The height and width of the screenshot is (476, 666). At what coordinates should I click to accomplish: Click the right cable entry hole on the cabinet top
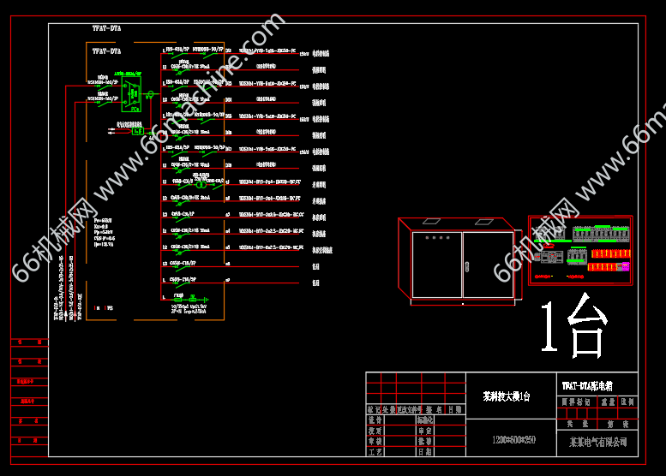(483, 221)
